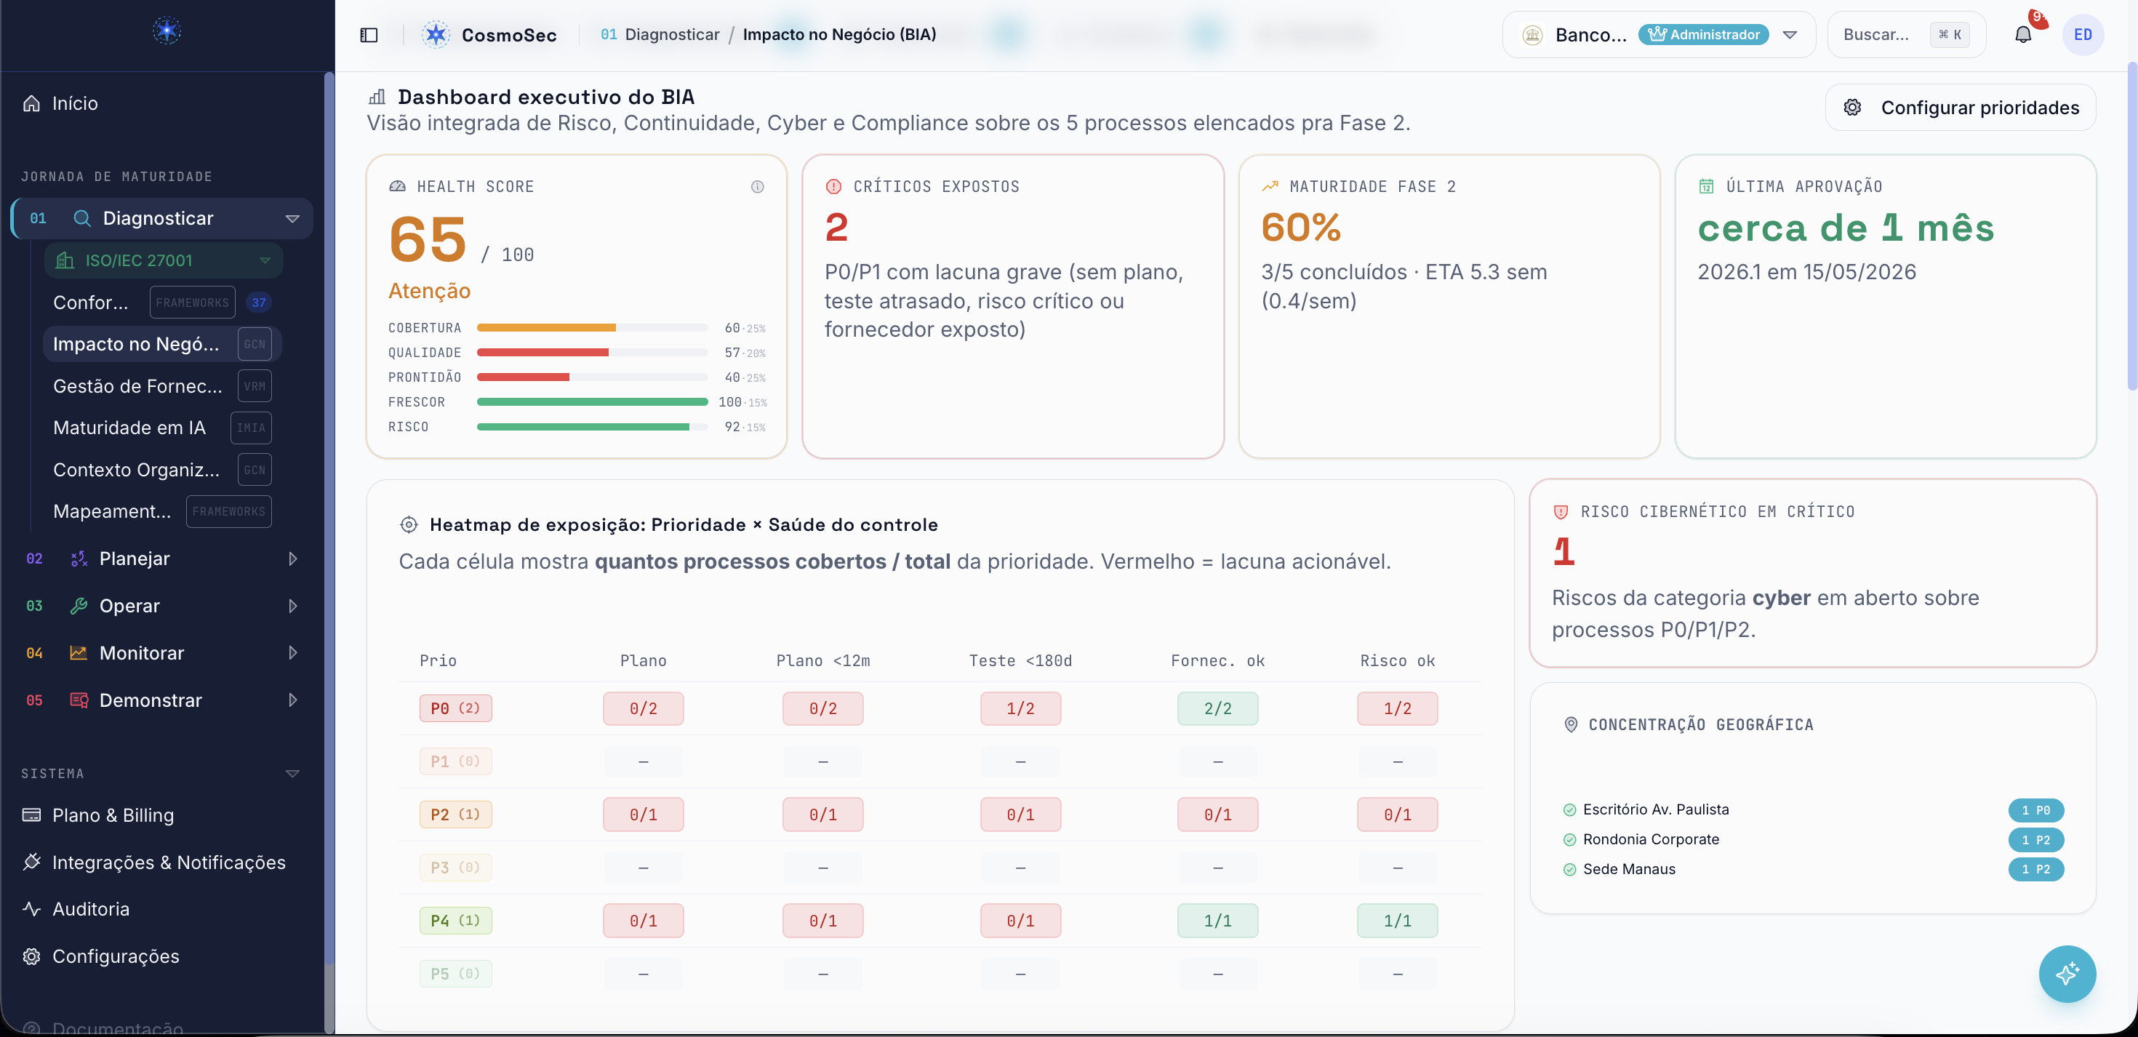Collapse the Diagnosticar section
This screenshot has height=1037, width=2138.
coord(292,219)
